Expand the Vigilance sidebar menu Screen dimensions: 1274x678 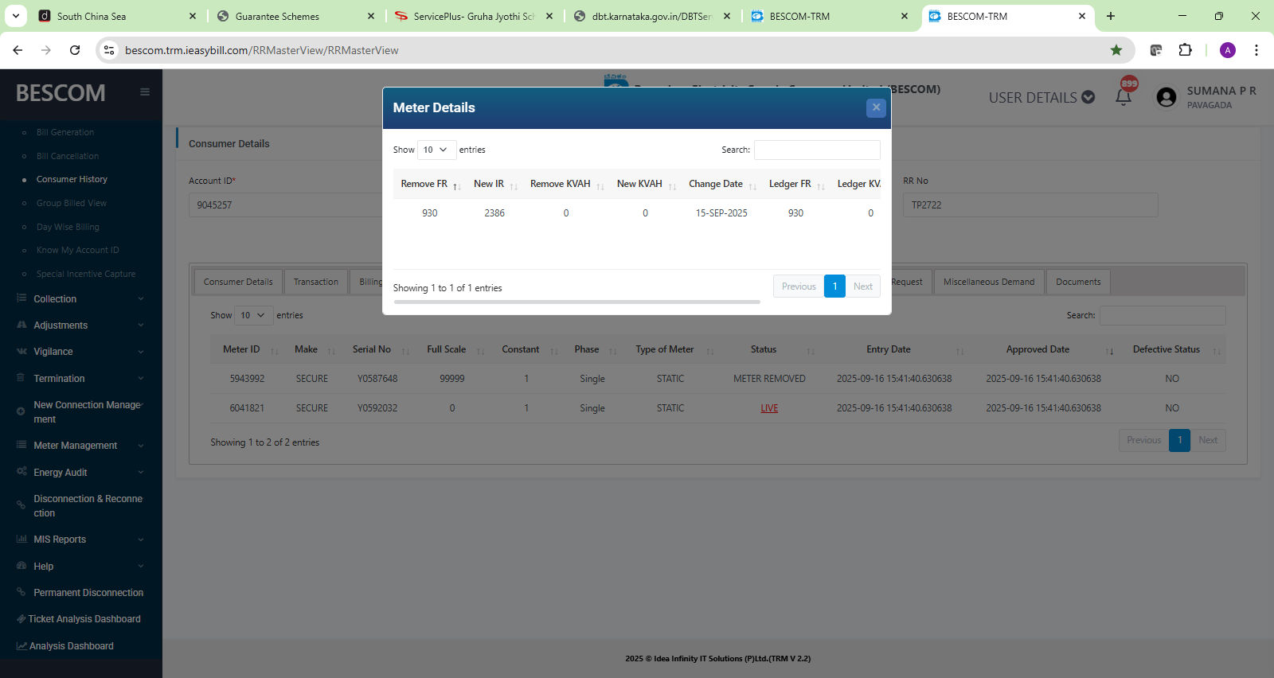pyautogui.click(x=81, y=352)
